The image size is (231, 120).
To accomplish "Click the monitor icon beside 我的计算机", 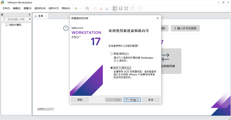I will click(x=7, y=25).
